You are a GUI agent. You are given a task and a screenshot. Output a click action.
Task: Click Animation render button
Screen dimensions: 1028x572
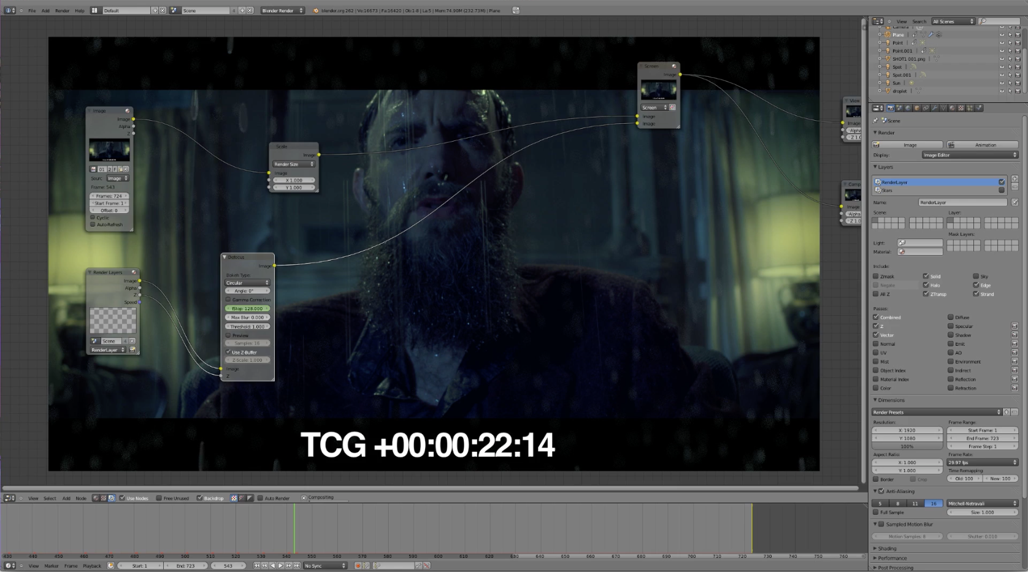tap(982, 145)
